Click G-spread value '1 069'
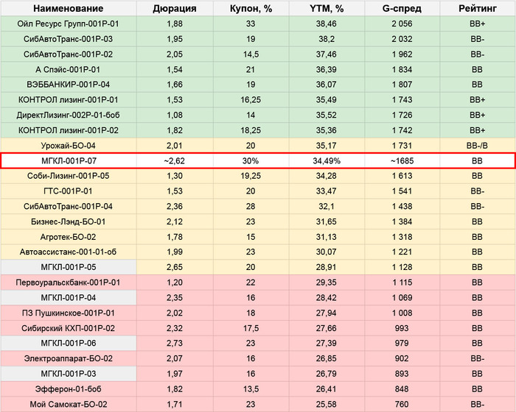The height and width of the screenshot is (412, 516). [x=402, y=298]
